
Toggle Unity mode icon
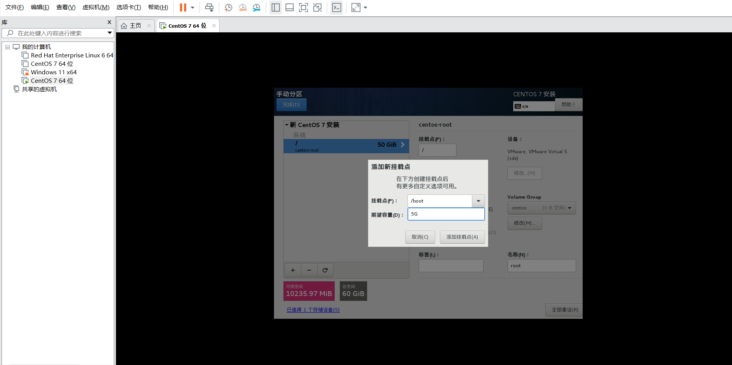317,7
